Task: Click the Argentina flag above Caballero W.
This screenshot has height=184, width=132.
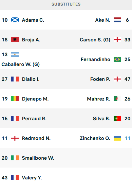Action: pyautogui.click(x=15, y=55)
